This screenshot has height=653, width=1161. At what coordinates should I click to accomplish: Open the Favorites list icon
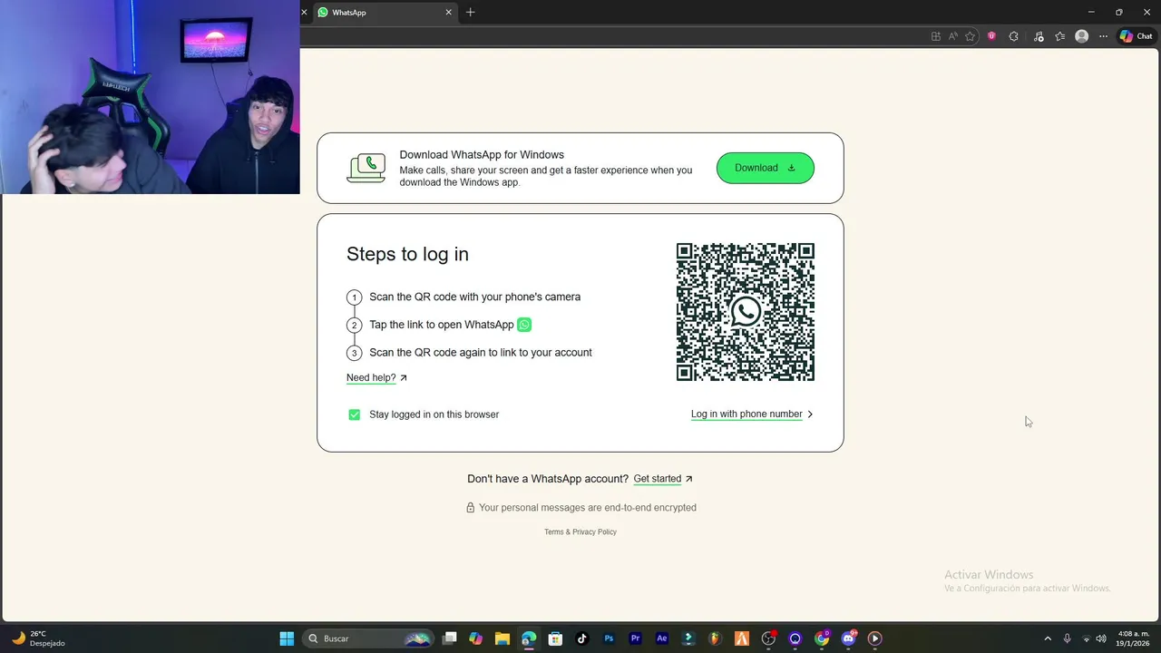tap(1060, 36)
